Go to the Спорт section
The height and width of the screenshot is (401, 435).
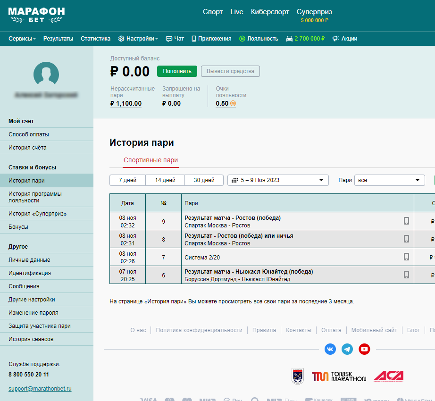point(213,12)
